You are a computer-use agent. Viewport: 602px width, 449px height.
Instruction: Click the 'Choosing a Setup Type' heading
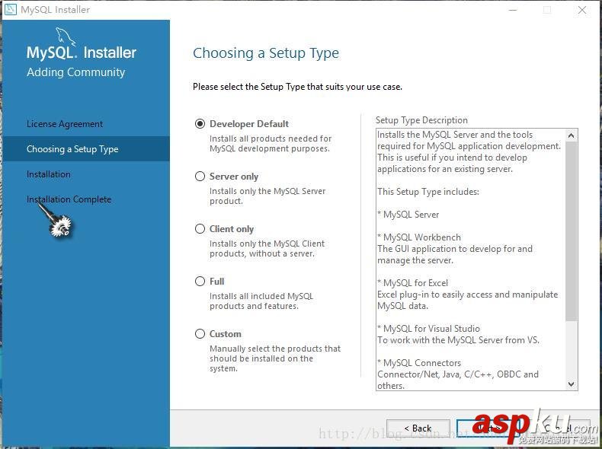(x=266, y=53)
